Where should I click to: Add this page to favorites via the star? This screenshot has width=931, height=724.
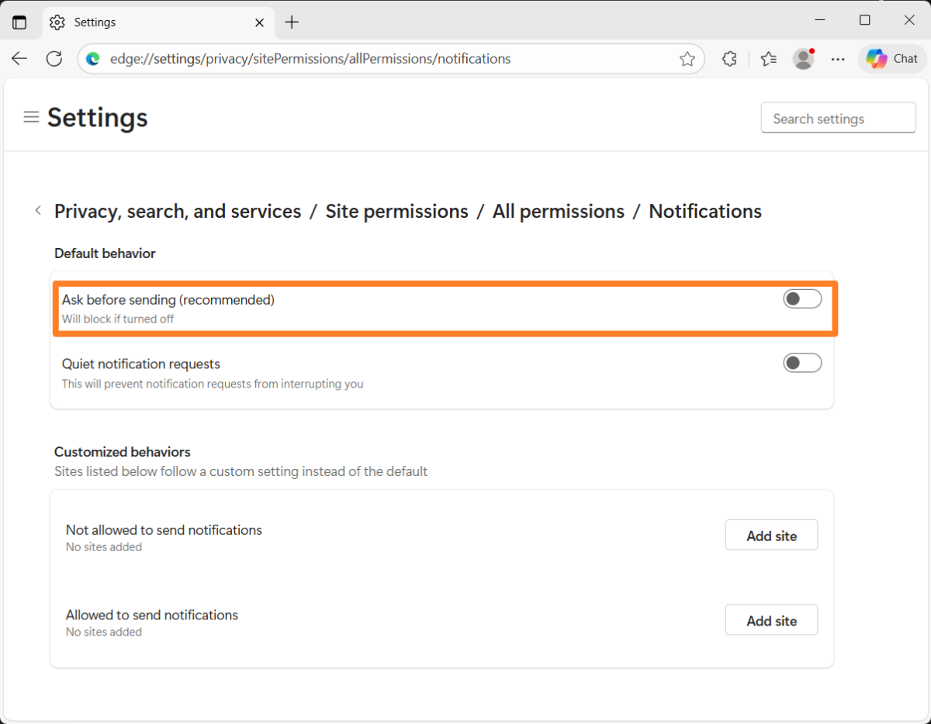point(687,58)
